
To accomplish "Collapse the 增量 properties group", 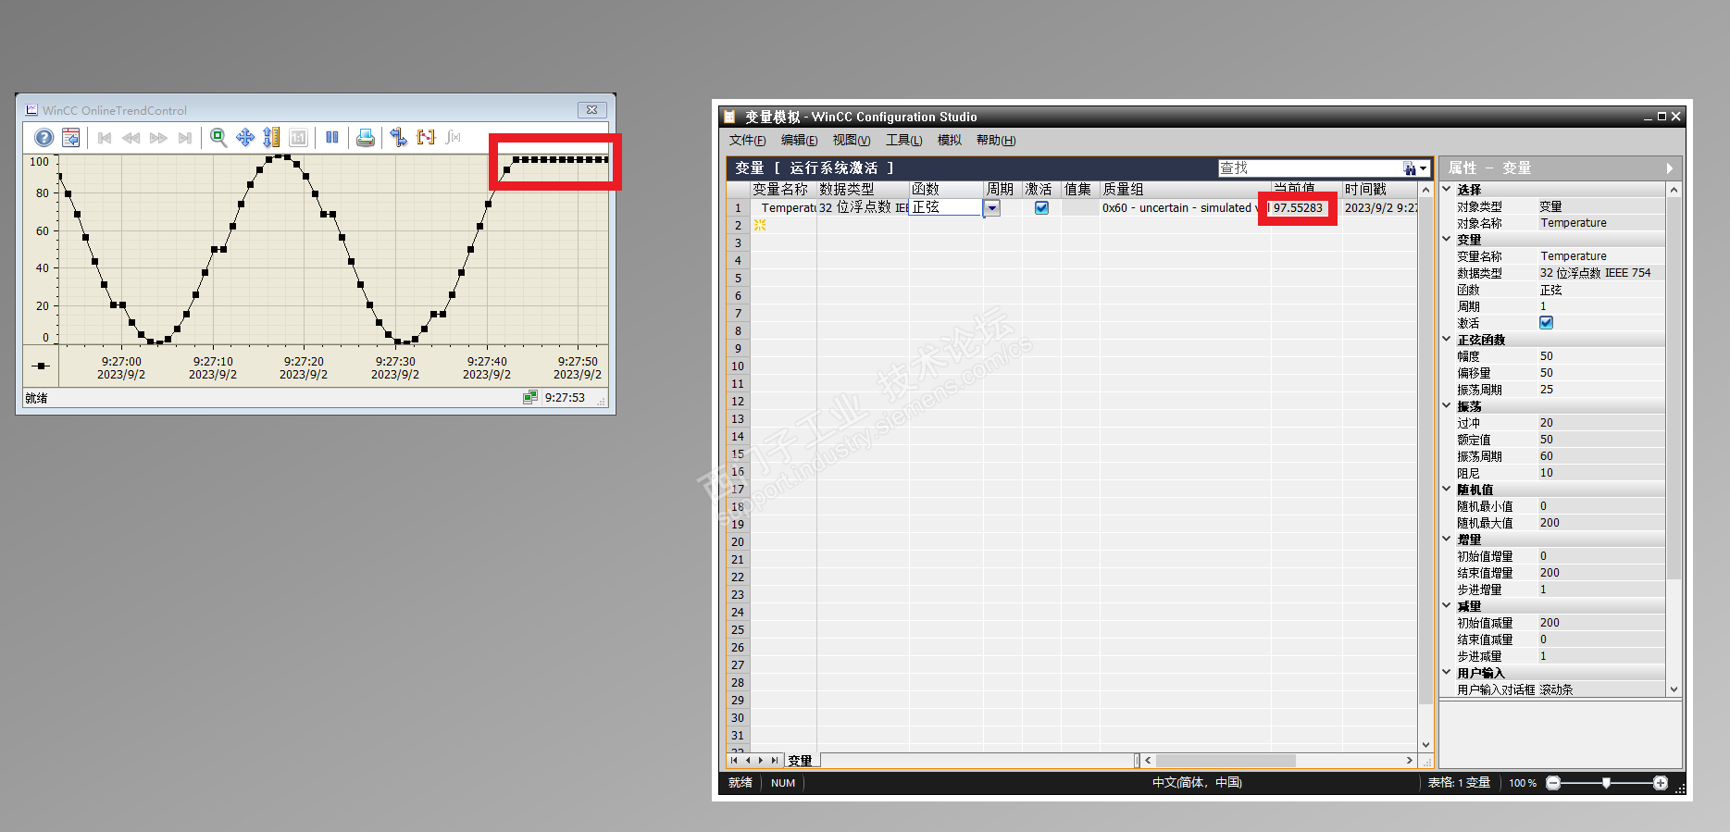I will click(1447, 539).
